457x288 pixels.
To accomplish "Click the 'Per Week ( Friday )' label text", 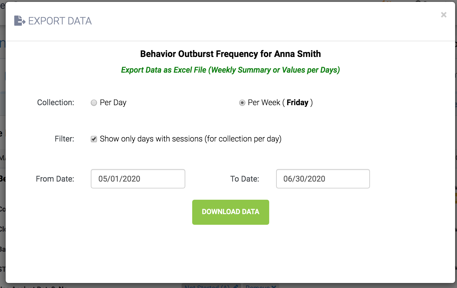I will (280, 103).
